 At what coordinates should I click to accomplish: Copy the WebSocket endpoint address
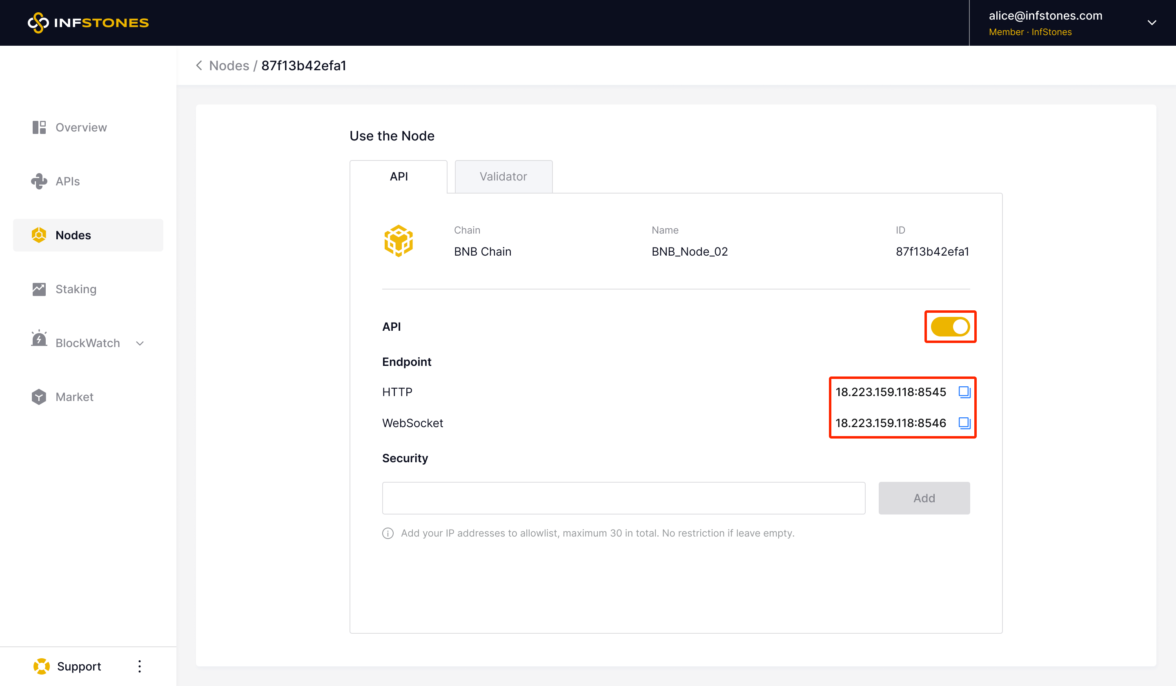point(964,423)
